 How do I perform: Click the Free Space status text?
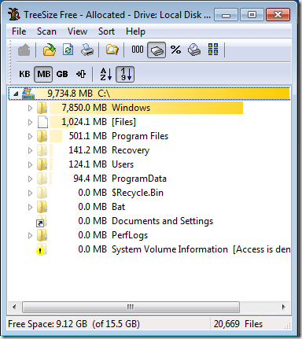pos(74,324)
